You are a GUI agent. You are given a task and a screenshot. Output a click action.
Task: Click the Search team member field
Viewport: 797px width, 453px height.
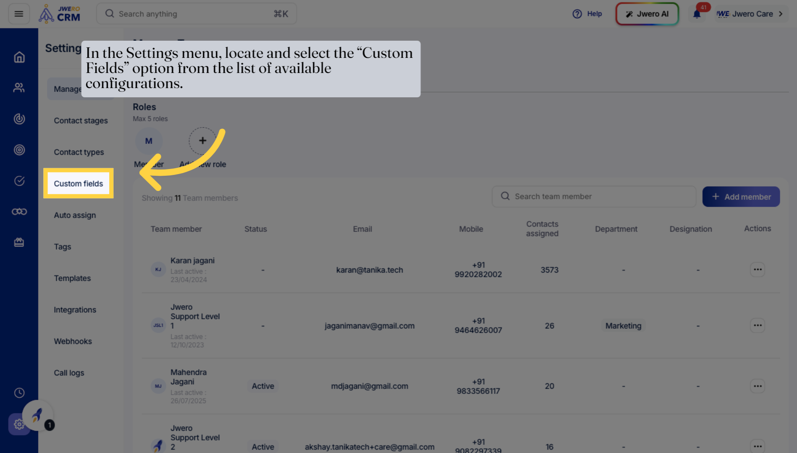(594, 196)
